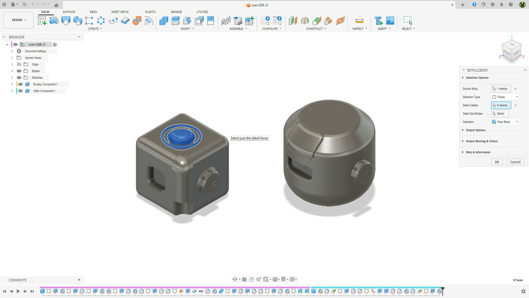Click the Pan hand icon
This screenshot has height=298, width=529.
click(x=251, y=279)
